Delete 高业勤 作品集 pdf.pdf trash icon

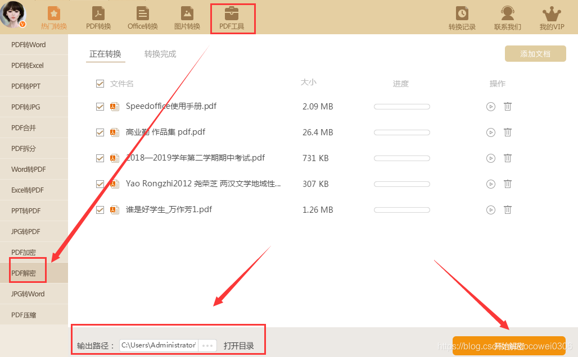(508, 132)
